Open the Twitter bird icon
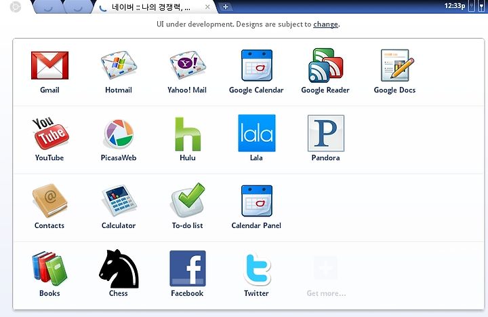The height and width of the screenshot is (317, 488). (257, 269)
